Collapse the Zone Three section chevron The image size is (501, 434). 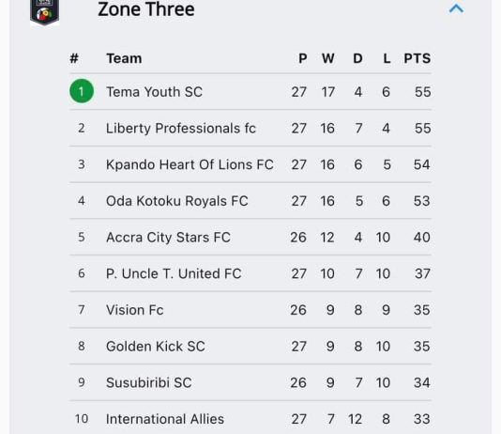click(x=456, y=8)
